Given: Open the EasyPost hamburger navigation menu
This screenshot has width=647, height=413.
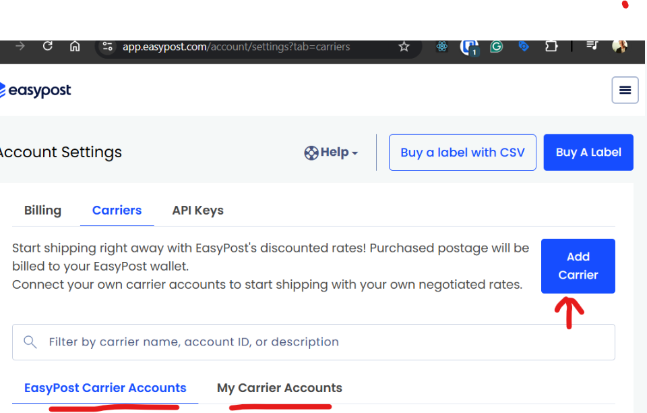Looking at the screenshot, I should pyautogui.click(x=624, y=90).
